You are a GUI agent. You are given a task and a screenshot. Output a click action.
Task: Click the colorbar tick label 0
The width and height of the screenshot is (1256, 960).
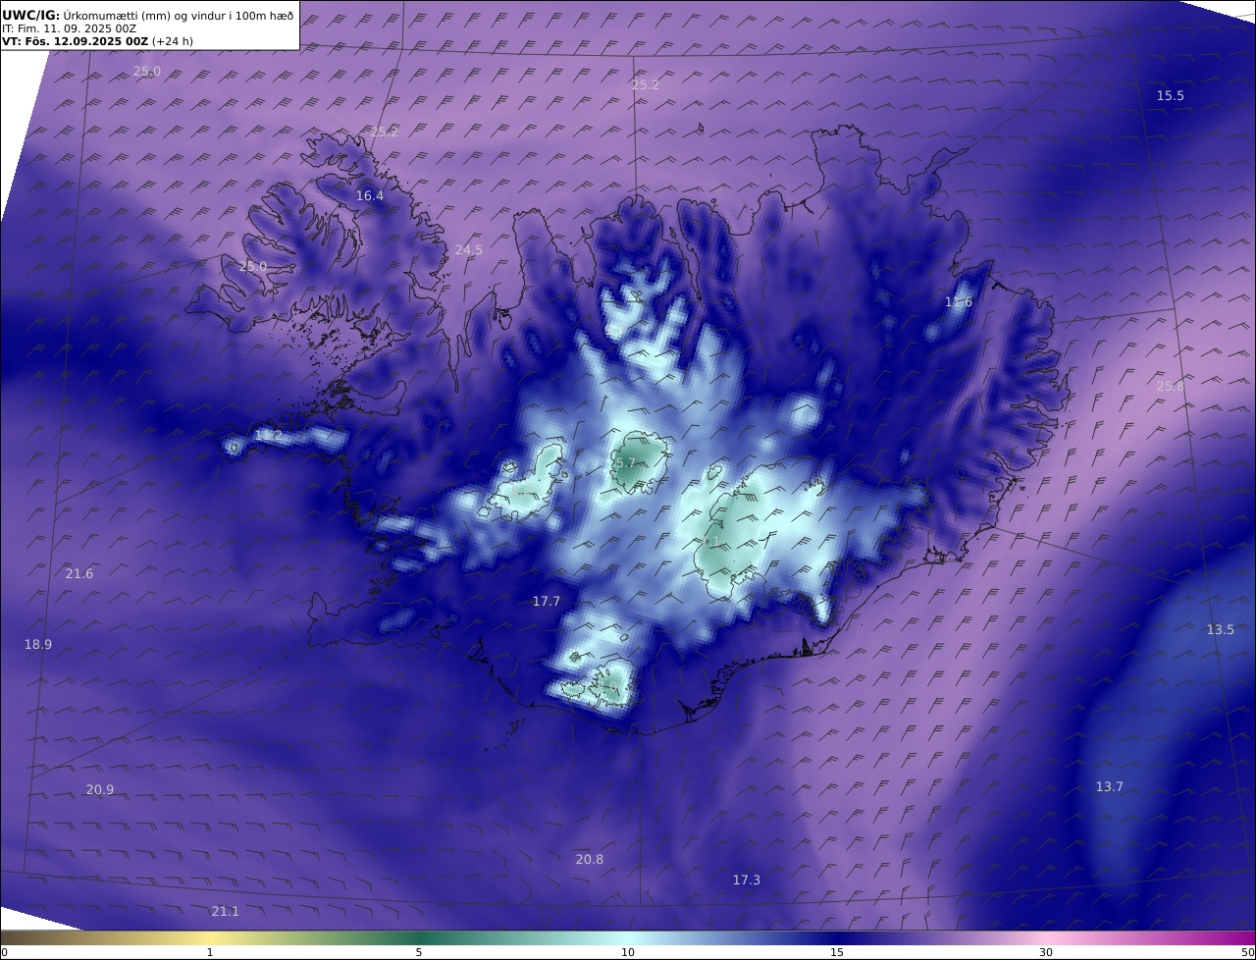pos(4,952)
